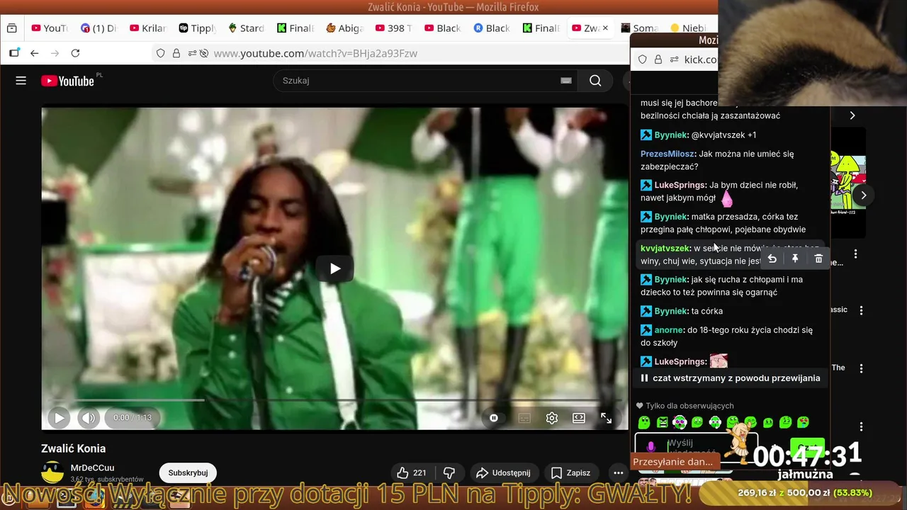Image resolution: width=907 pixels, height=510 pixels.
Task: Reload the YouTube page
Action: click(75, 53)
